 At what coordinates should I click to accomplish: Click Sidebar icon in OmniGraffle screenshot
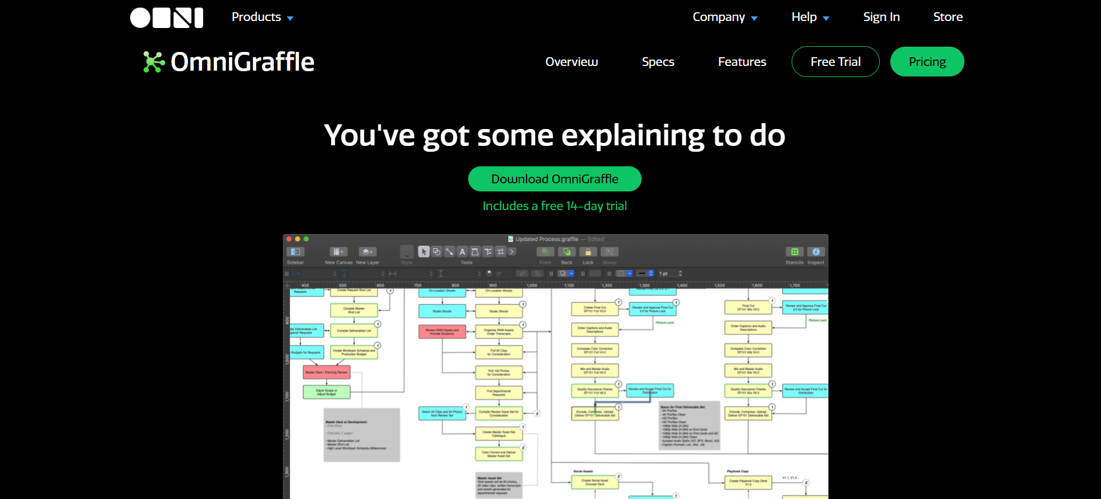(x=295, y=252)
